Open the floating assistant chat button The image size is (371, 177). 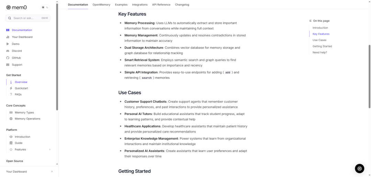point(359,168)
